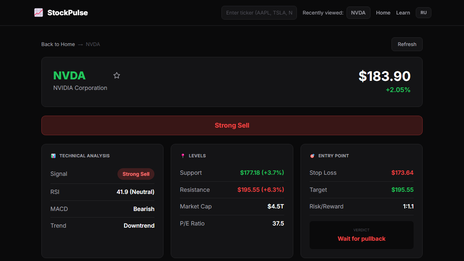Viewport: 464px width, 261px height.
Task: Go back via Back to Home link
Action: coord(58,44)
